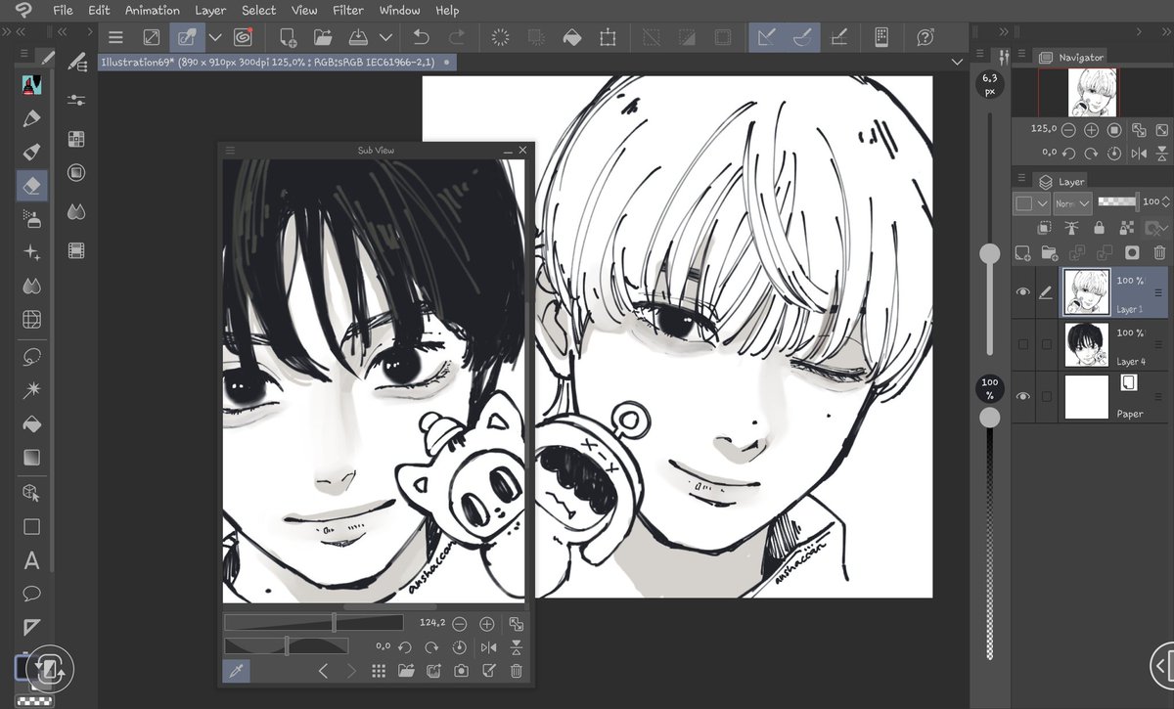Click the Fill icon in command bar
Viewport: 1174px width, 709px height.
click(x=572, y=37)
